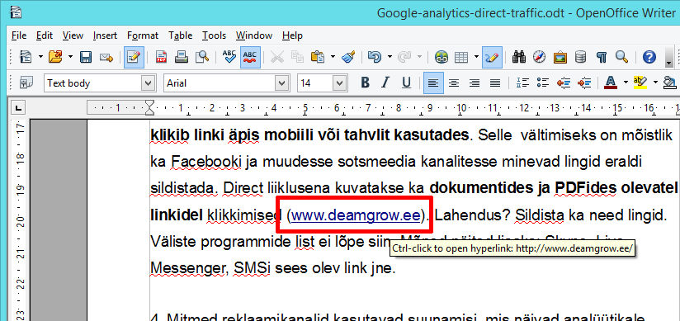Open the Navigator compass icon
Image resolution: width=680 pixels, height=321 pixels.
pos(540,57)
